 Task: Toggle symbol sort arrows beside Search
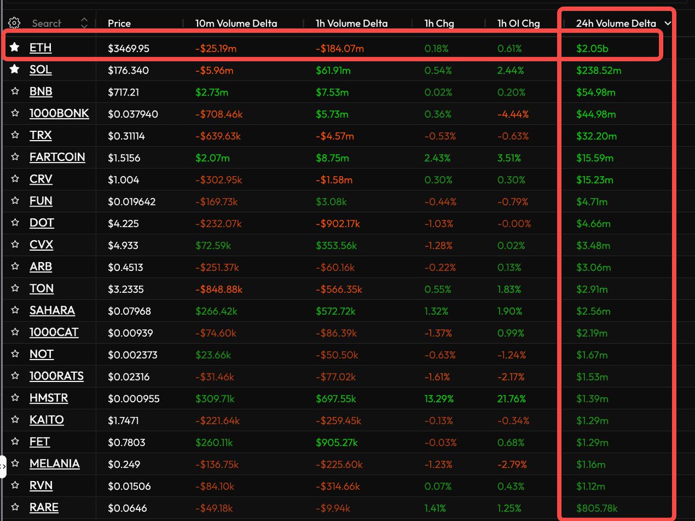click(85, 23)
